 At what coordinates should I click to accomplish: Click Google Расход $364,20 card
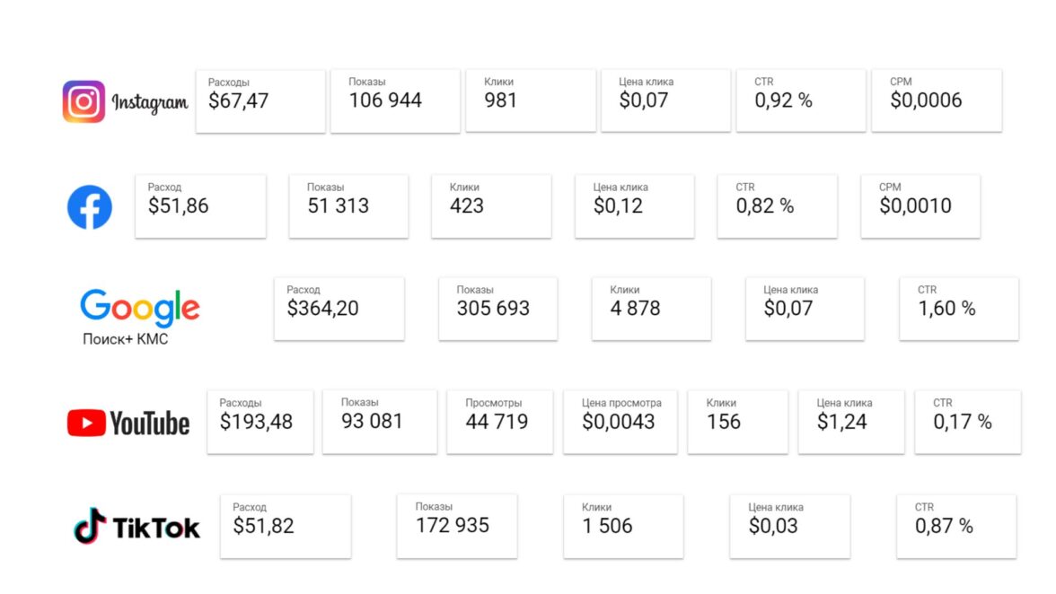click(x=339, y=309)
